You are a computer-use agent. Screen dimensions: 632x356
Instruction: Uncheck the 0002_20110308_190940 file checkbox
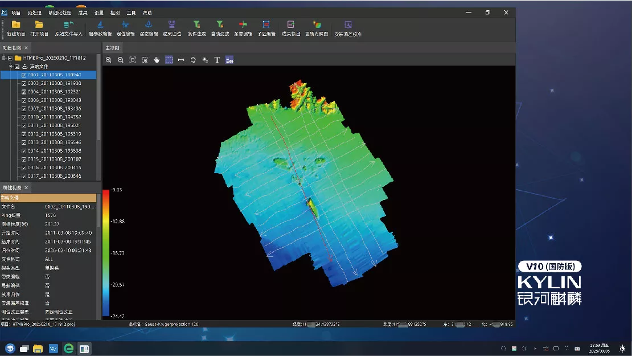coord(24,75)
